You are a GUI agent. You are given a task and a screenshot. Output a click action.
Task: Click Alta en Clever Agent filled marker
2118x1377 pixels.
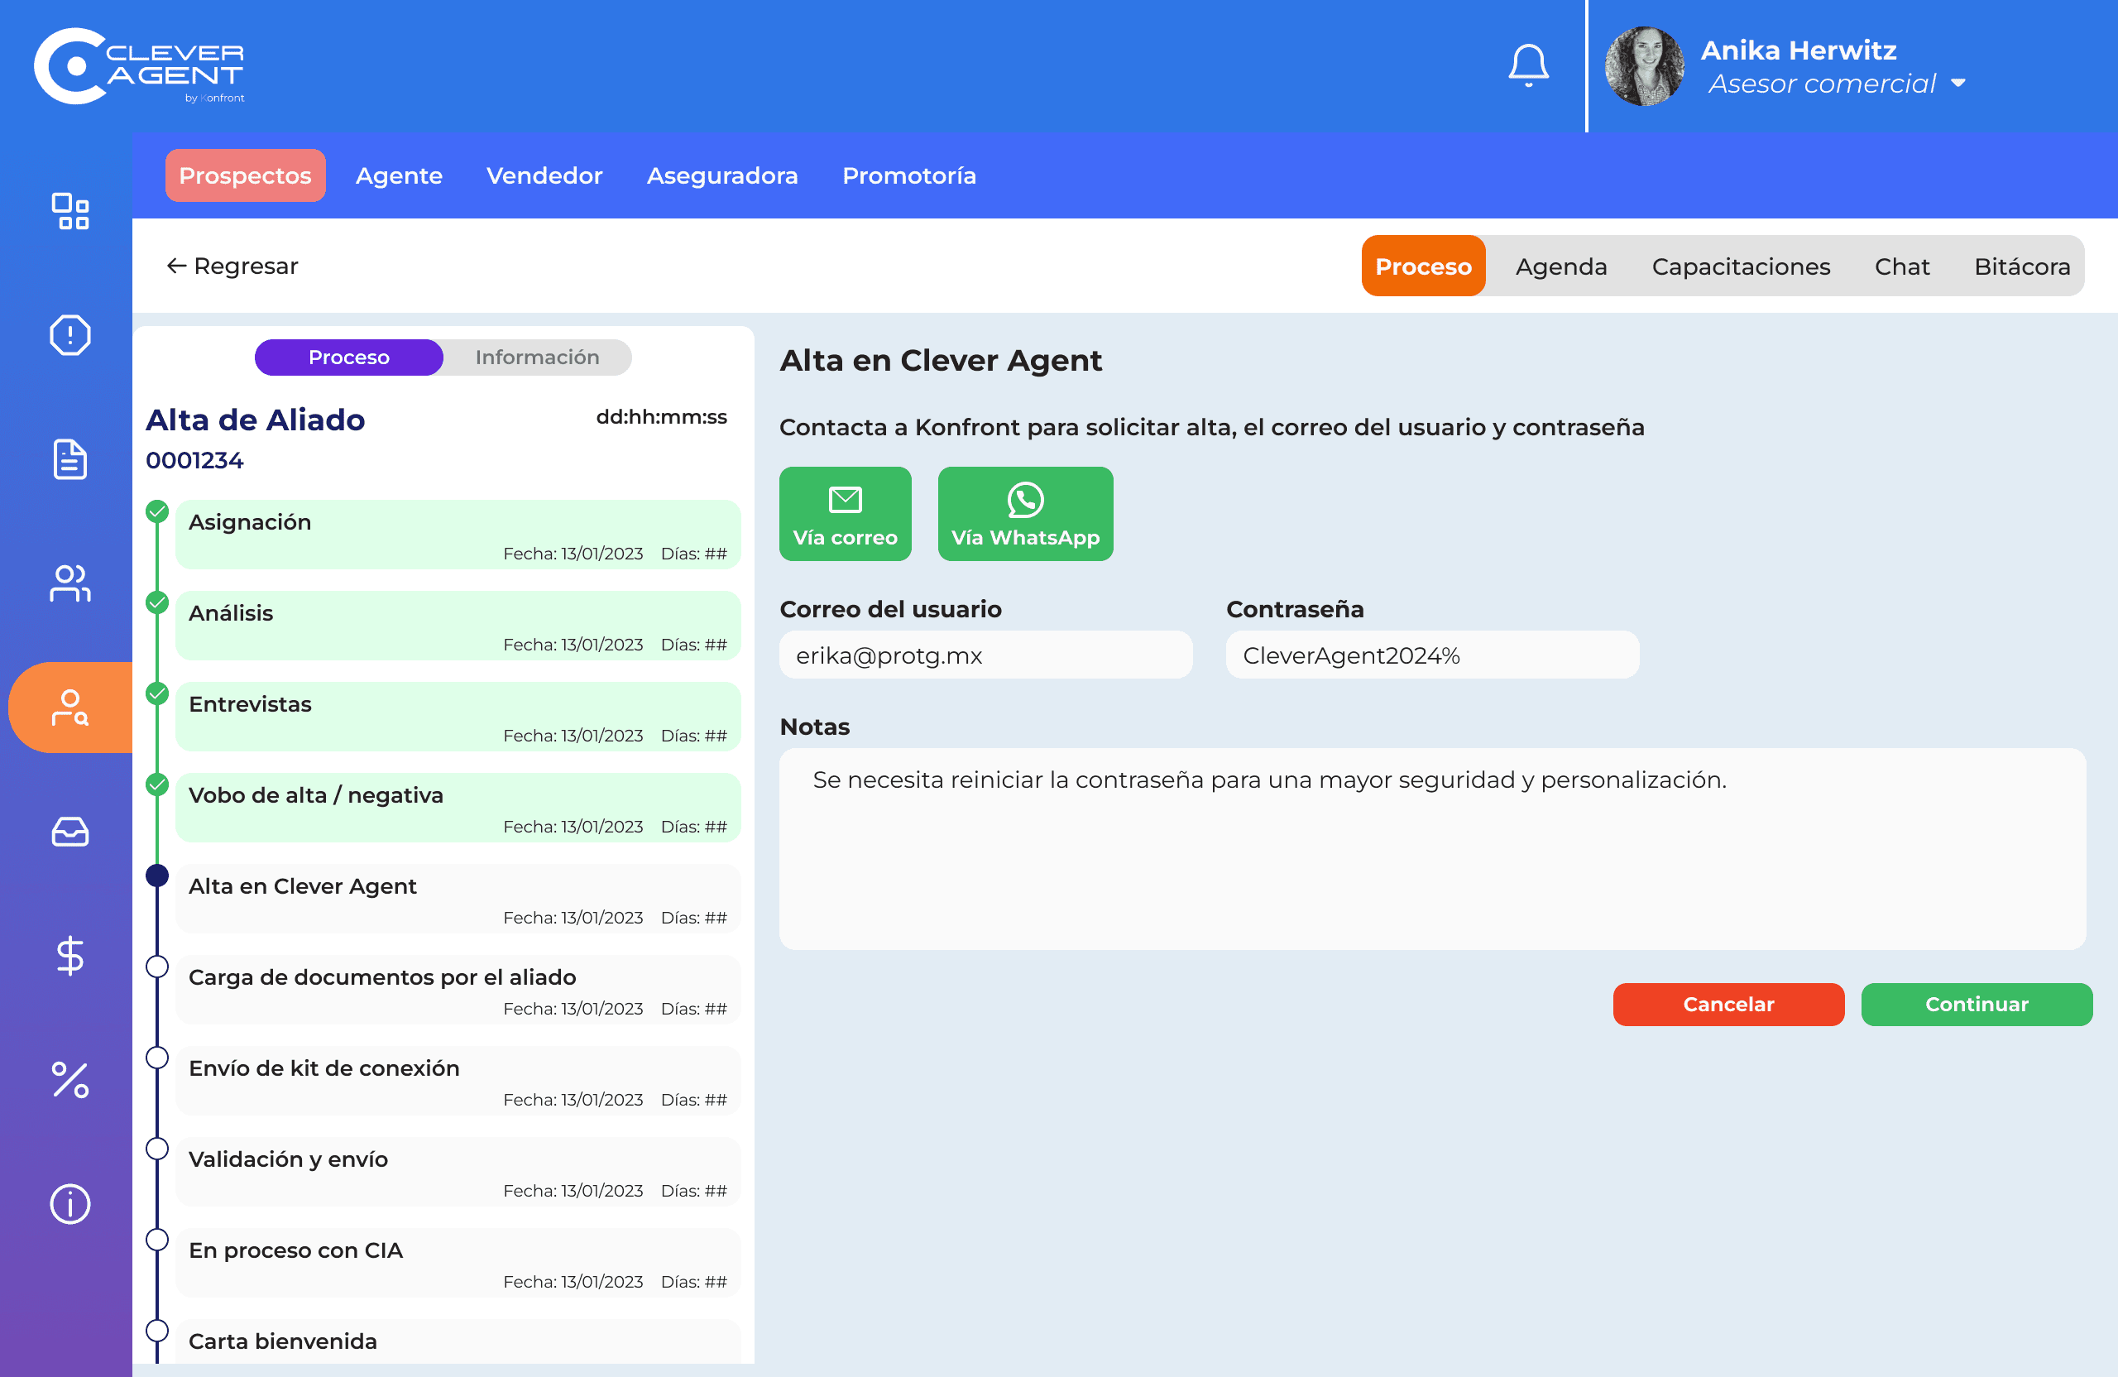click(157, 876)
